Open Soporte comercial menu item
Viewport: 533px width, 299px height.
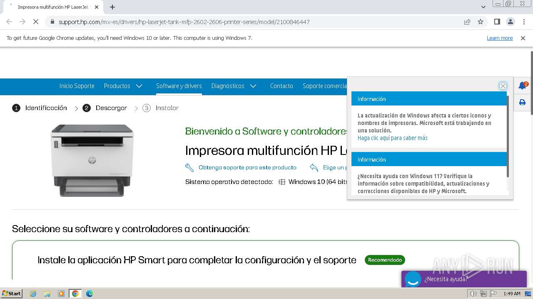(325, 86)
